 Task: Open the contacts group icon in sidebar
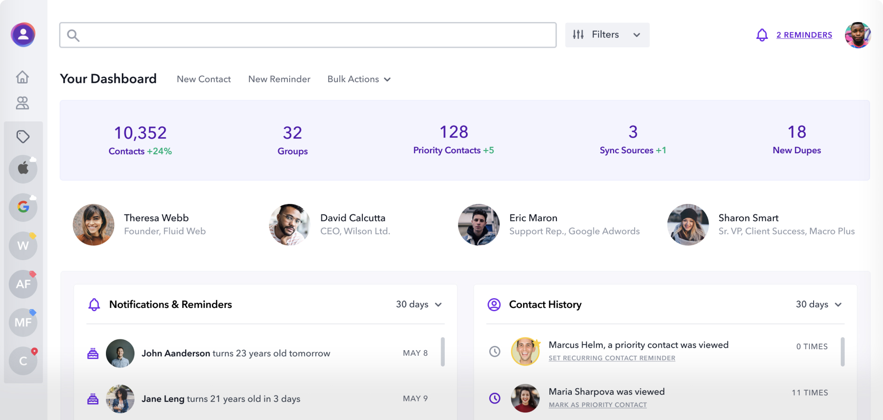[x=22, y=103]
